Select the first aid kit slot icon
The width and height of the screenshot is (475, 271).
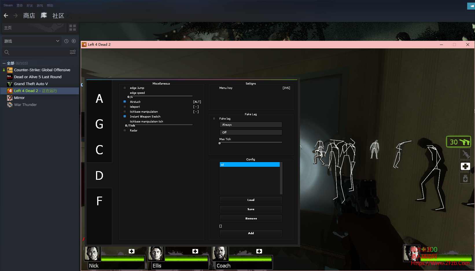click(x=465, y=166)
